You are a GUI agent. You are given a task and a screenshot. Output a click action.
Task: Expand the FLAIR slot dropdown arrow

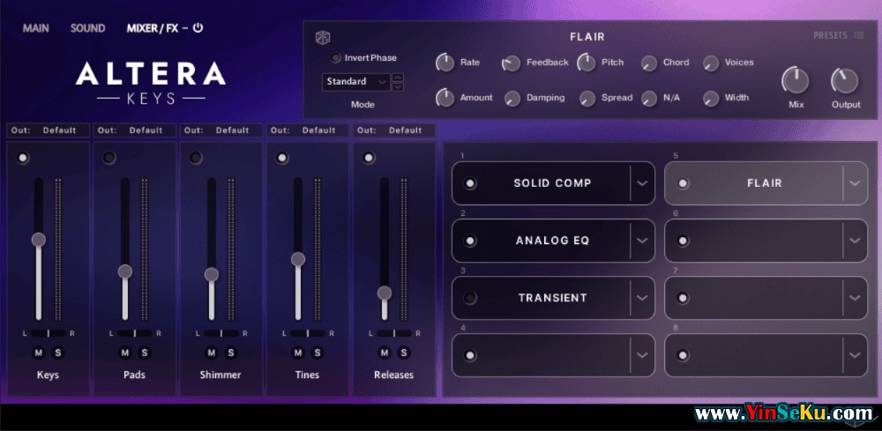853,183
